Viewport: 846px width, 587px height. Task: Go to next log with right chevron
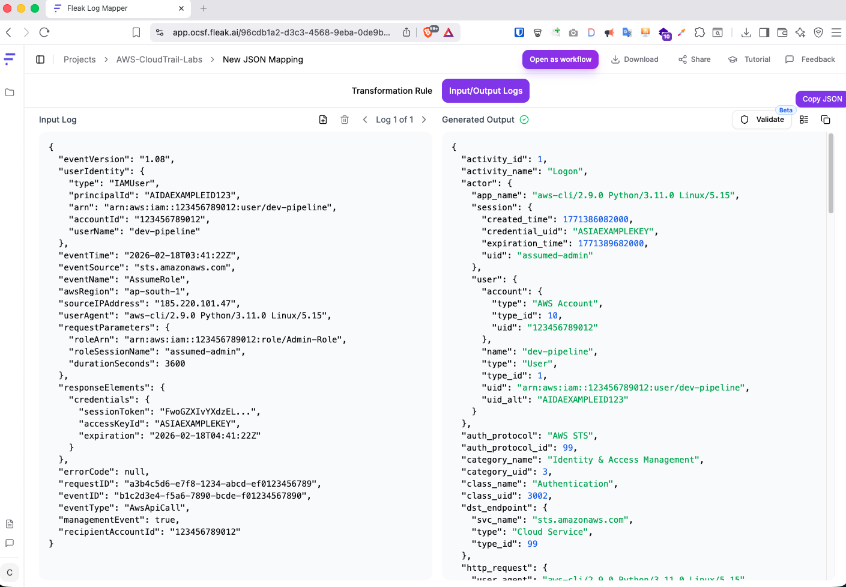424,120
